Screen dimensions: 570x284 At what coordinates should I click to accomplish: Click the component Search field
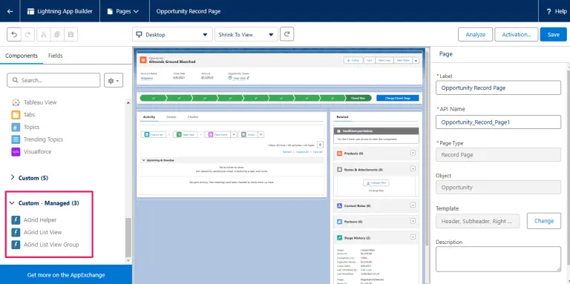pos(53,80)
